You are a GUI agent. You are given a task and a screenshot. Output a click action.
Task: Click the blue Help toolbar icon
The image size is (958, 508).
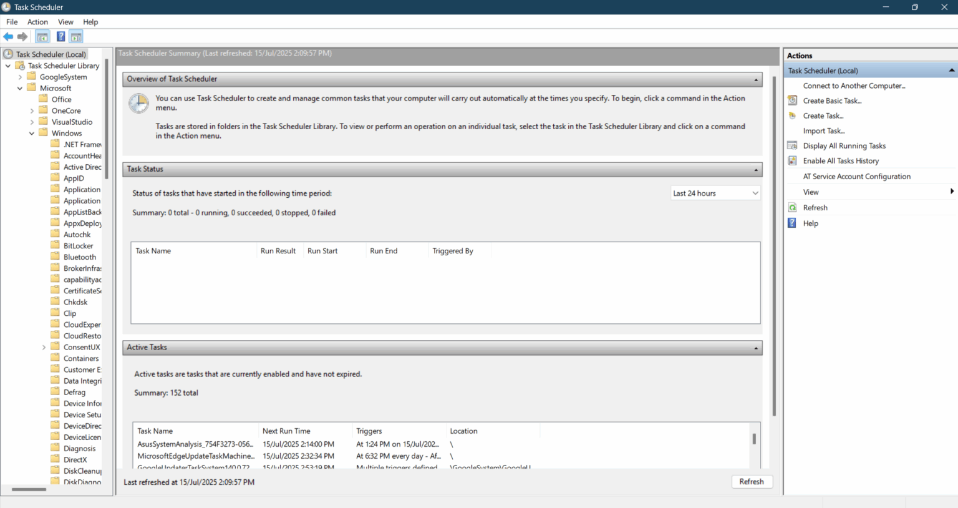[60, 37]
